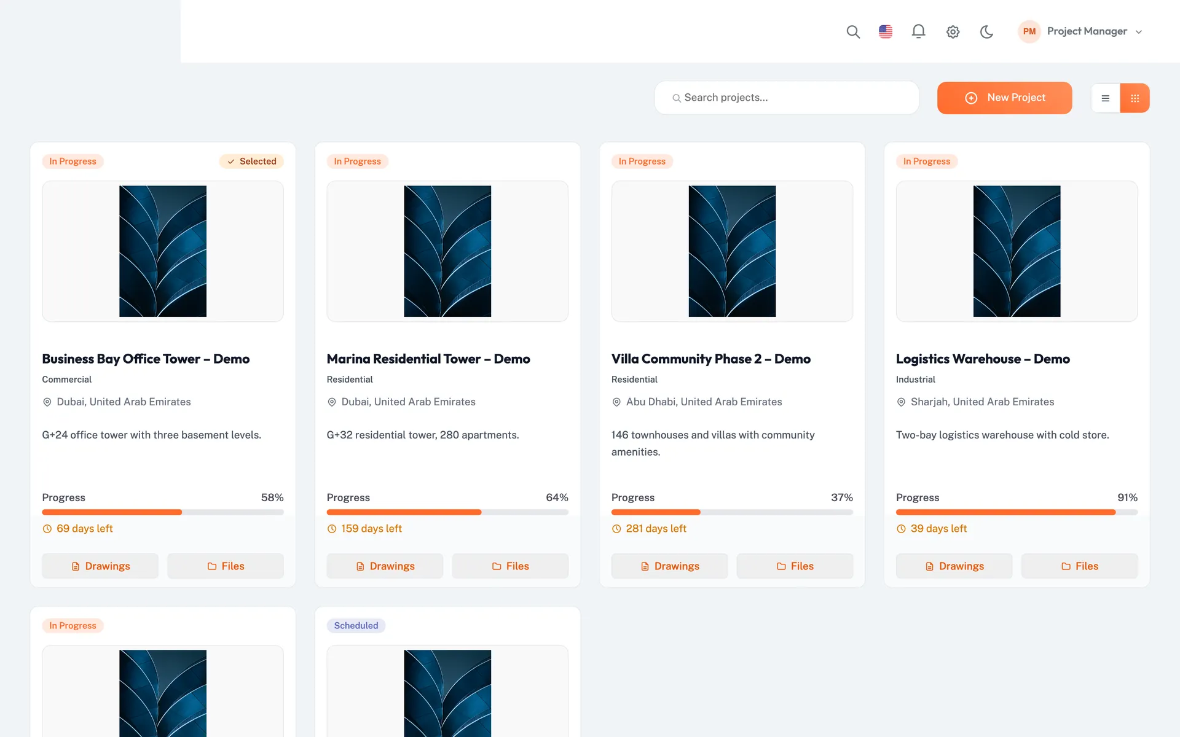The image size is (1180, 737).
Task: Open Marina Residential Tower – Demo title
Action: click(x=428, y=359)
